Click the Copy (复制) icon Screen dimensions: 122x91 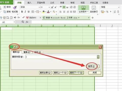click(5, 12)
